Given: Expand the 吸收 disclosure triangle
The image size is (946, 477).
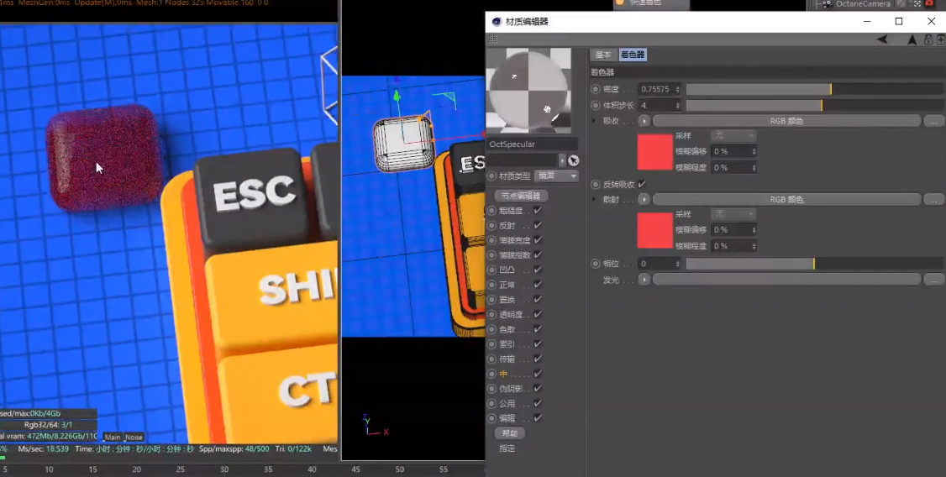Looking at the screenshot, I should point(594,121).
